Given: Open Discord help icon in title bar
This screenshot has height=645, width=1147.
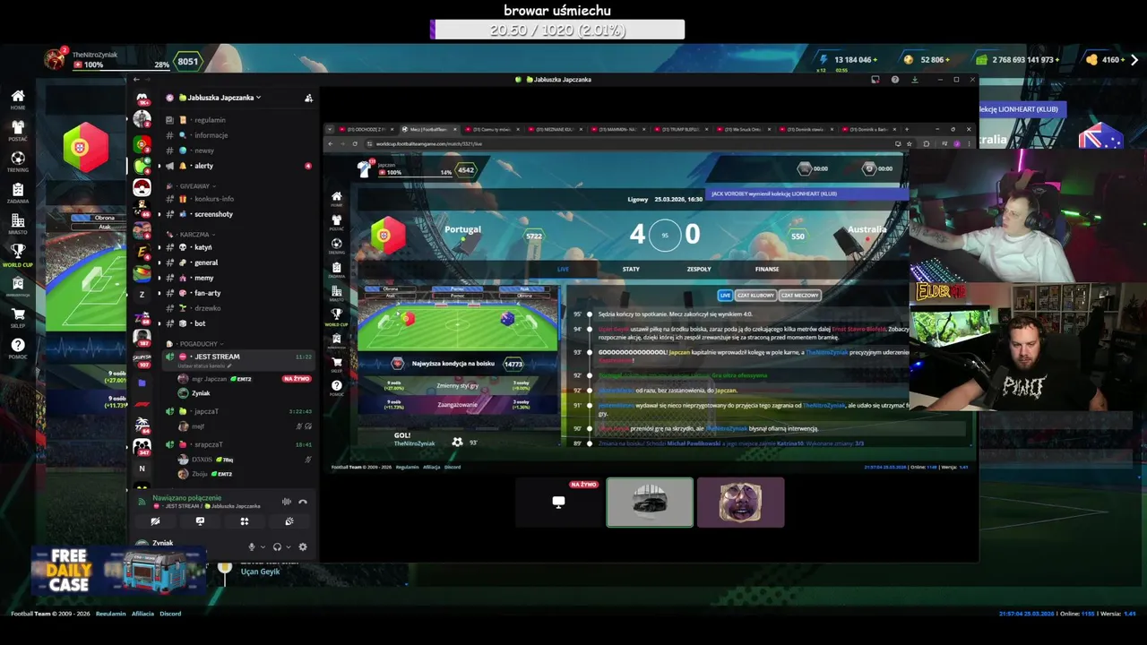Looking at the screenshot, I should coord(895,80).
